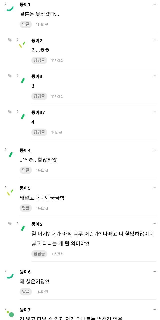
Task: Click 답답글 button under 둥이2 reply
Action: pos(39,60)
